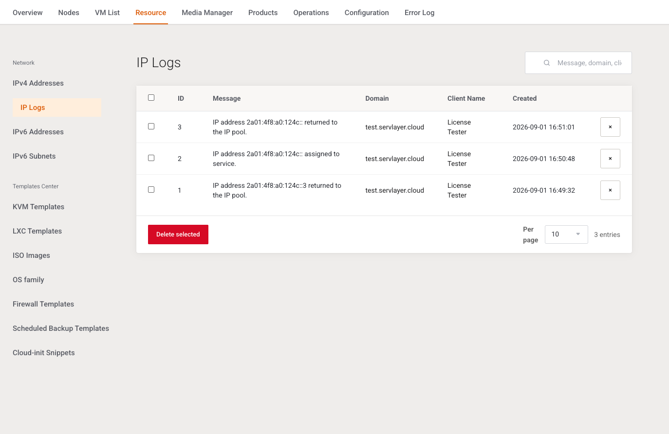This screenshot has width=669, height=434.
Task: Click the Message column header
Action: 226,98
